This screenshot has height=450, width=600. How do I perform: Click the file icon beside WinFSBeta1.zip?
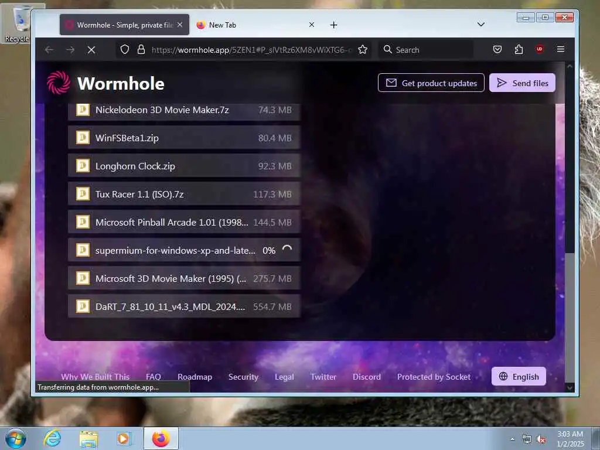pos(83,137)
